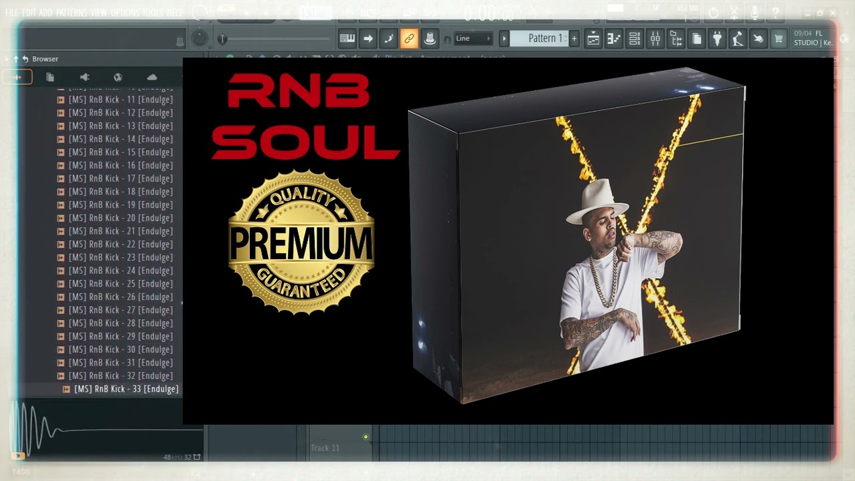
Task: Click the Browser reread back arrow
Action: pyautogui.click(x=25, y=59)
